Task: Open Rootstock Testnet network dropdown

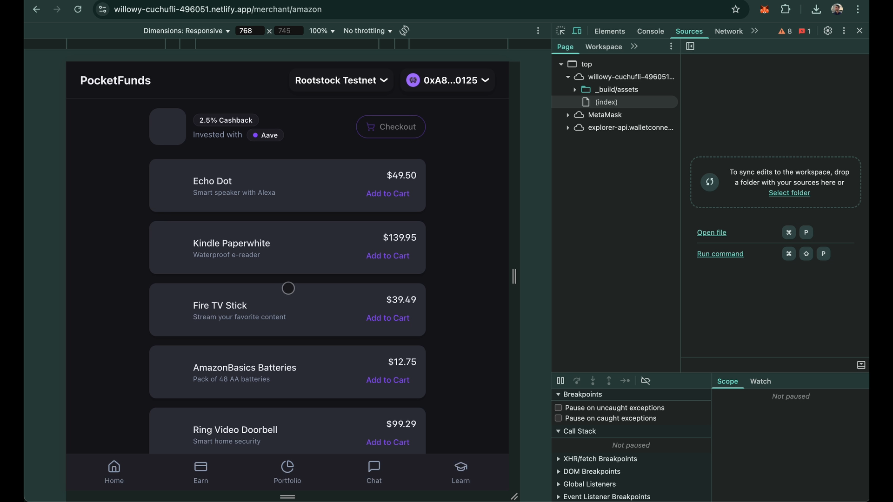Action: (341, 80)
